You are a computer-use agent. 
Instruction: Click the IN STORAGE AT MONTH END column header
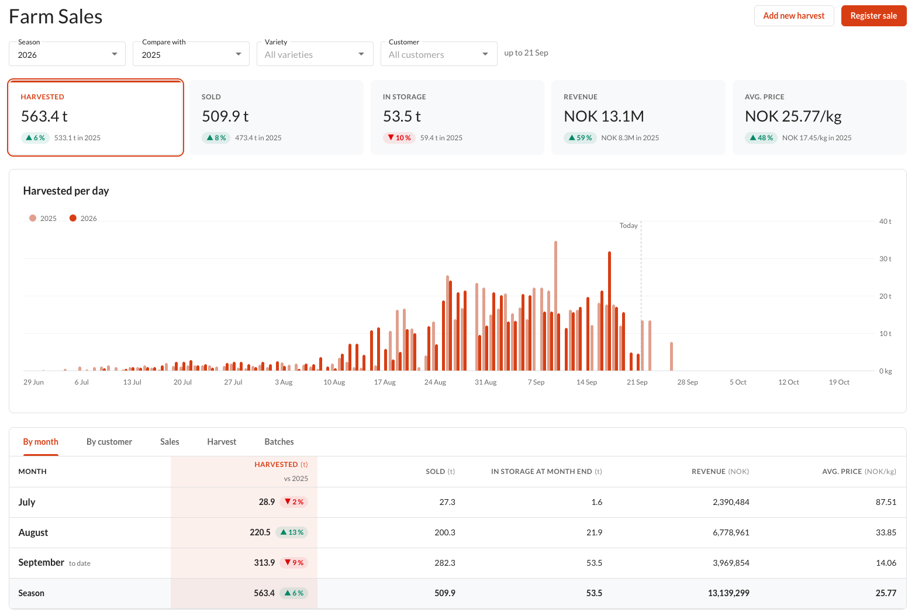pyautogui.click(x=546, y=472)
